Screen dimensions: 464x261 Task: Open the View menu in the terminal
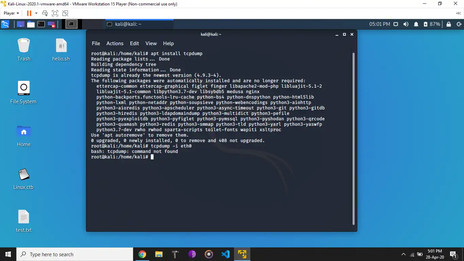(151, 43)
